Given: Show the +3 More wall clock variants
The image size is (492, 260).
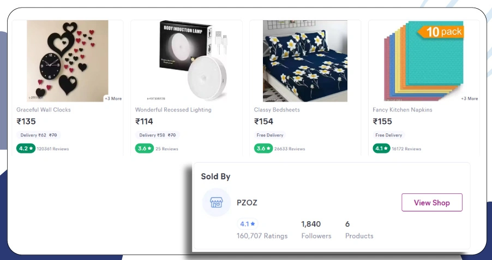Looking at the screenshot, I should click(x=113, y=98).
